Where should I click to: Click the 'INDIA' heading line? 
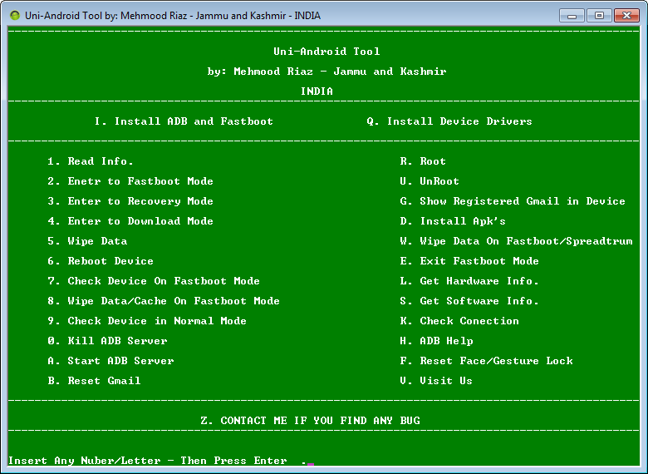pyautogui.click(x=317, y=91)
